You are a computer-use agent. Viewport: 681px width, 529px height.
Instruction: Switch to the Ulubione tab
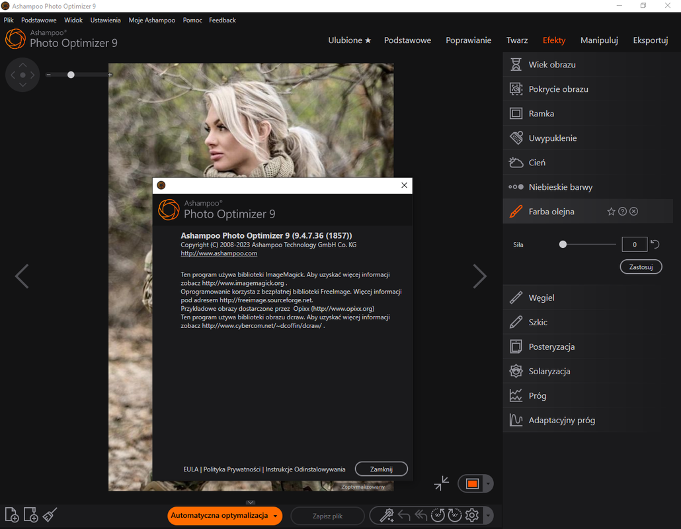[350, 40]
